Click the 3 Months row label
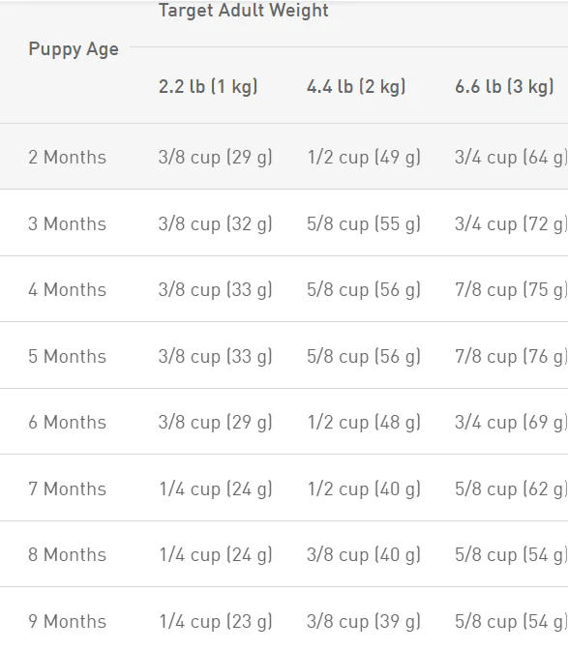Viewport: 568px width, 651px height. [68, 223]
